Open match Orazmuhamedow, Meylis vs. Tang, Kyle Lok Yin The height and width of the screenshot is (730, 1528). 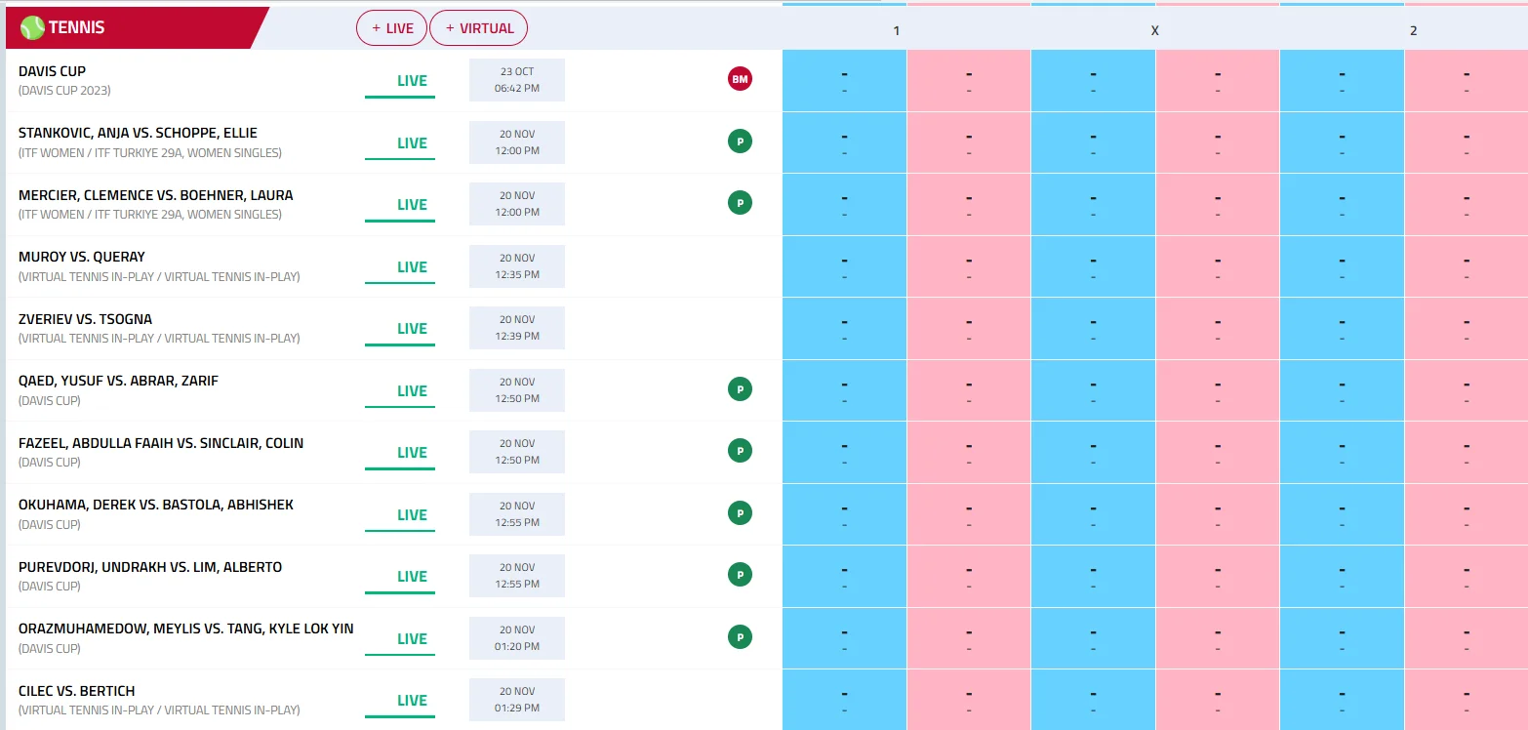coord(186,629)
